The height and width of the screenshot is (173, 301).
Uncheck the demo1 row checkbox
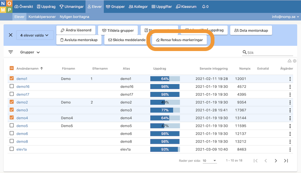click(x=12, y=78)
